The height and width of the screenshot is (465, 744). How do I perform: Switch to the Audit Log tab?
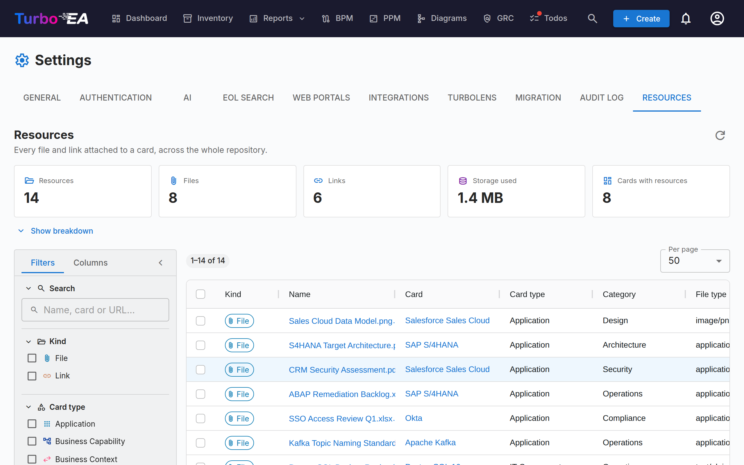[x=601, y=98]
